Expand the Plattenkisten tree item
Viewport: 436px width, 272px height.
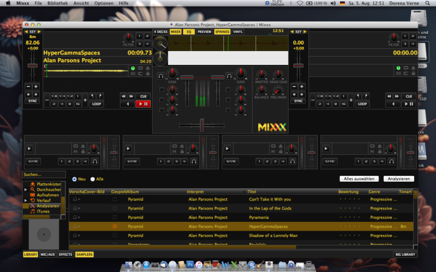tap(25, 184)
